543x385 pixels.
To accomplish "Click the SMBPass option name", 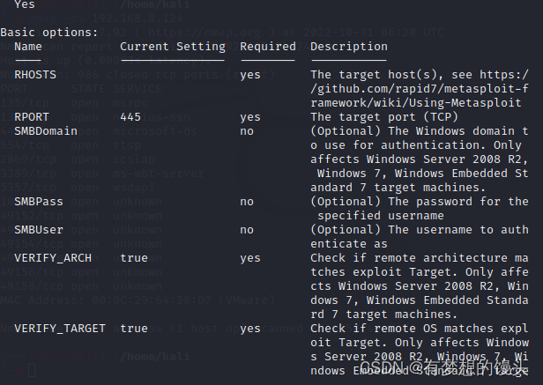I will click(39, 202).
